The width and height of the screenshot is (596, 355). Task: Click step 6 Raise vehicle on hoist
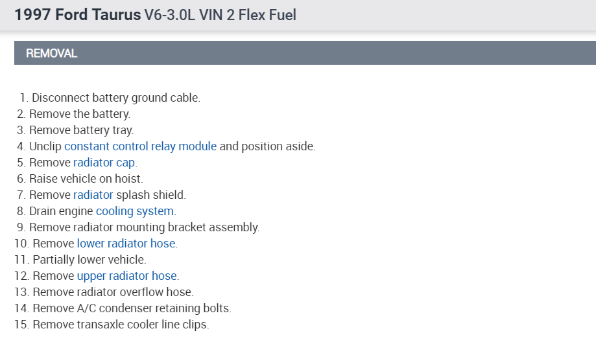coord(86,179)
